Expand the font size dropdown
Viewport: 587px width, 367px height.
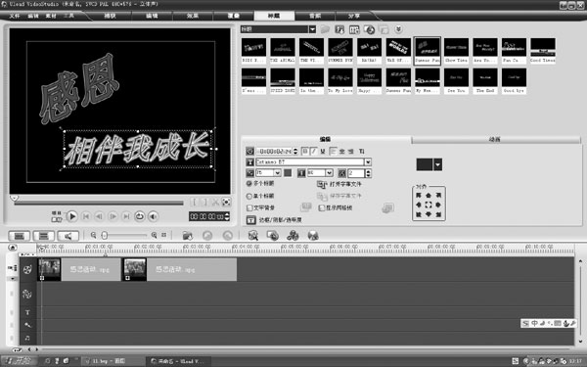(278, 173)
